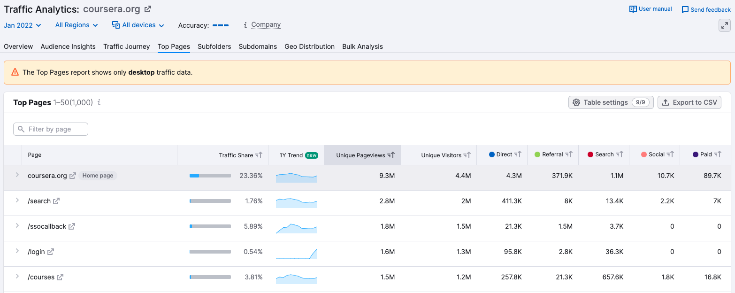
Task: Sort by Paid traffic column icon
Action: [x=718, y=154]
